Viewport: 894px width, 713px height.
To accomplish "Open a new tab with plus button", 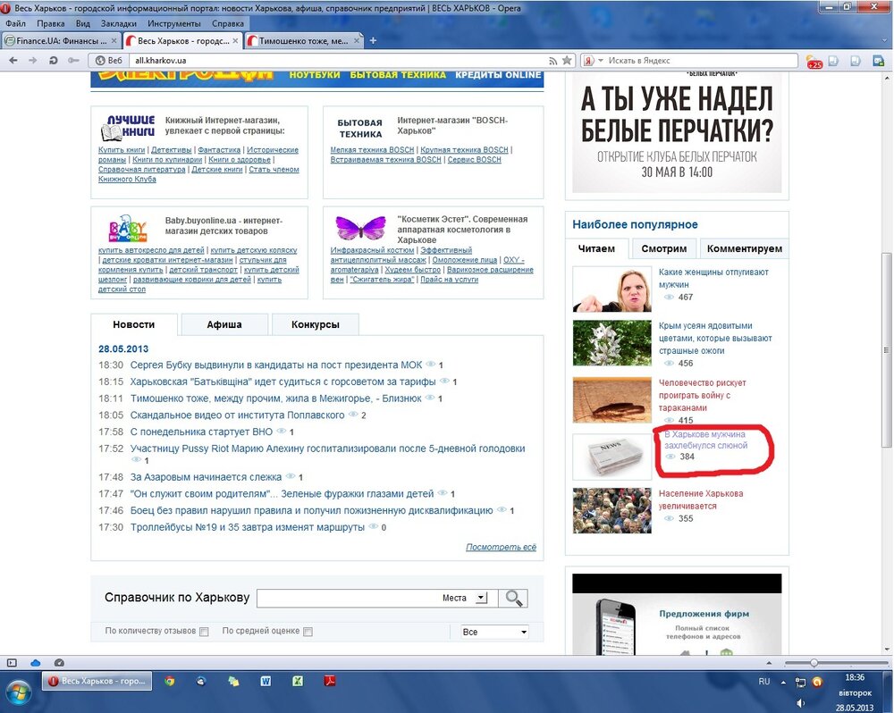I will tap(373, 40).
